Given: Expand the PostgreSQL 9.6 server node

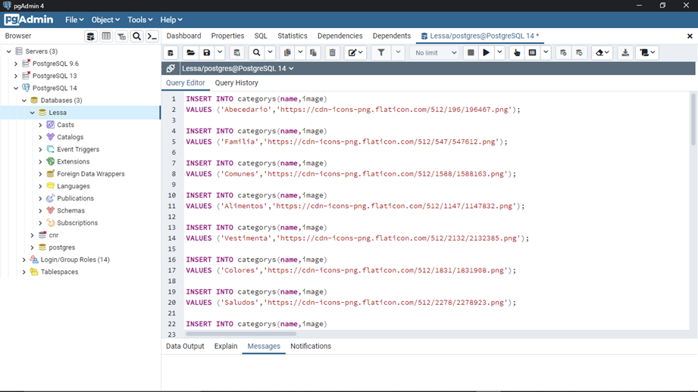Looking at the screenshot, I should (16, 64).
